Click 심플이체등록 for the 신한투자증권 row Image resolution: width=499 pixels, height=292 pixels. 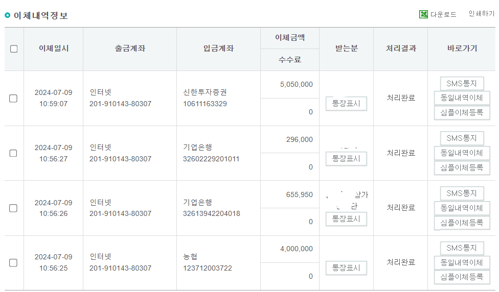(462, 112)
